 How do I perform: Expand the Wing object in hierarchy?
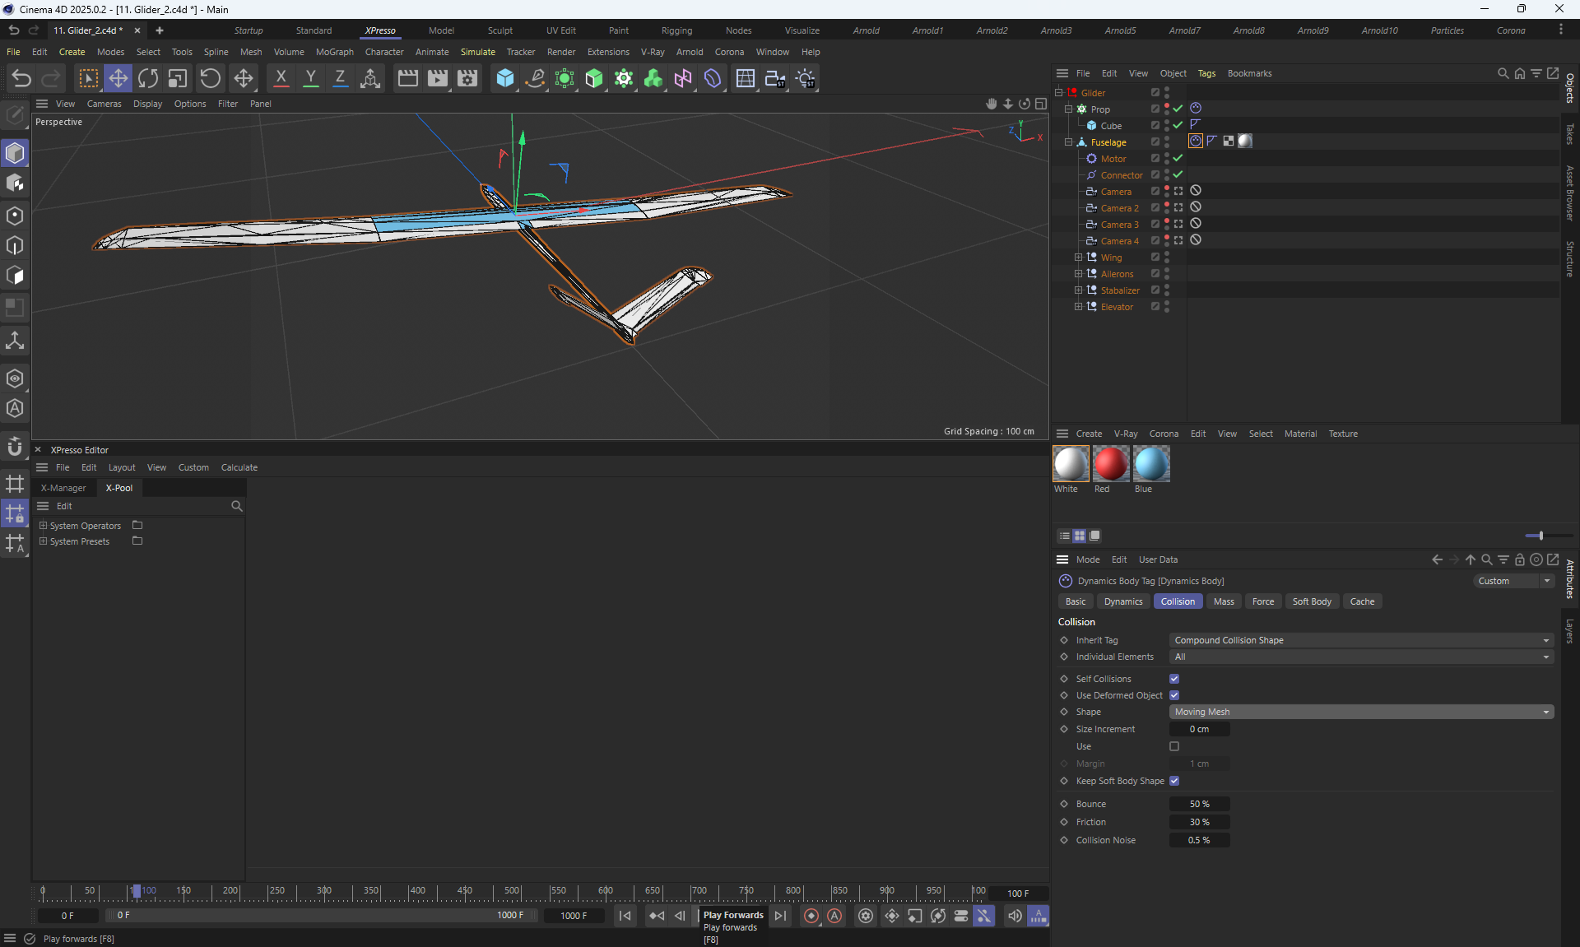click(1078, 258)
